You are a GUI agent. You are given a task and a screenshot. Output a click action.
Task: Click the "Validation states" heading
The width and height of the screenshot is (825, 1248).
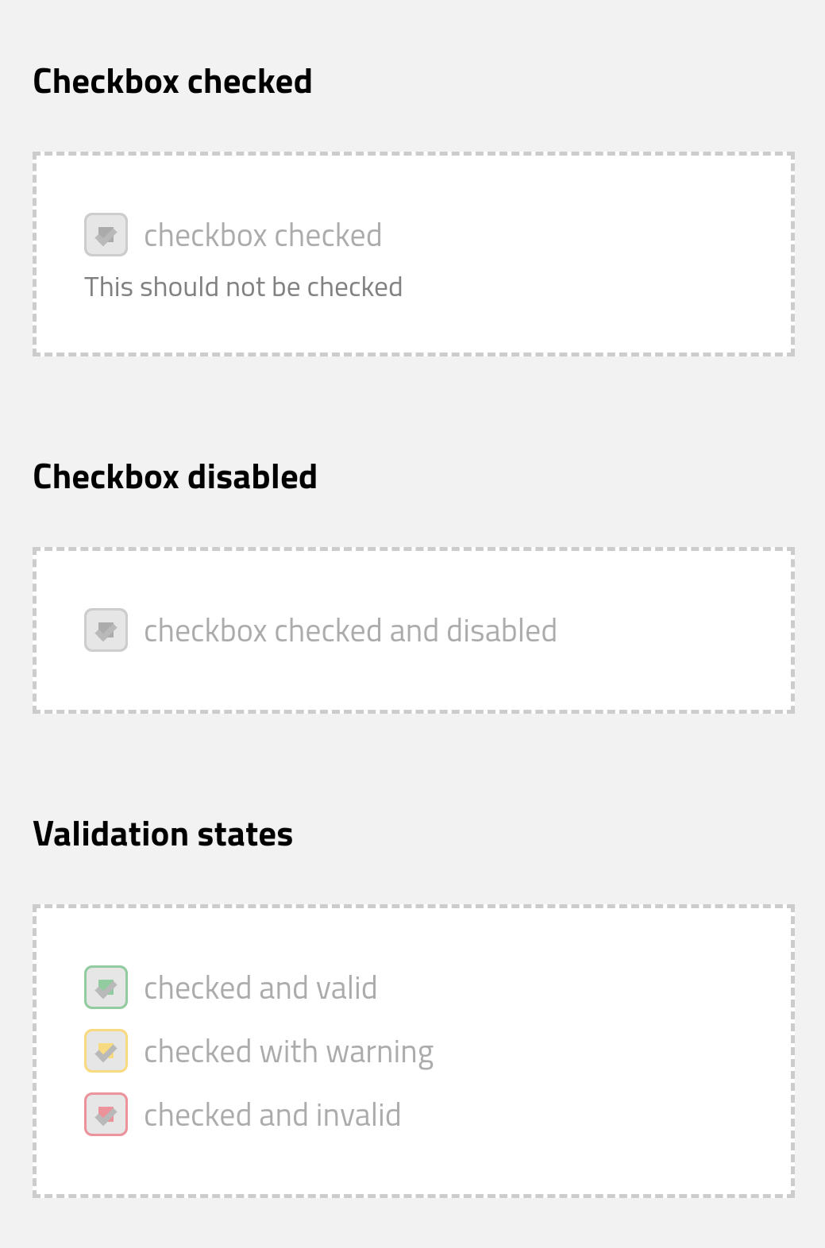click(x=162, y=833)
